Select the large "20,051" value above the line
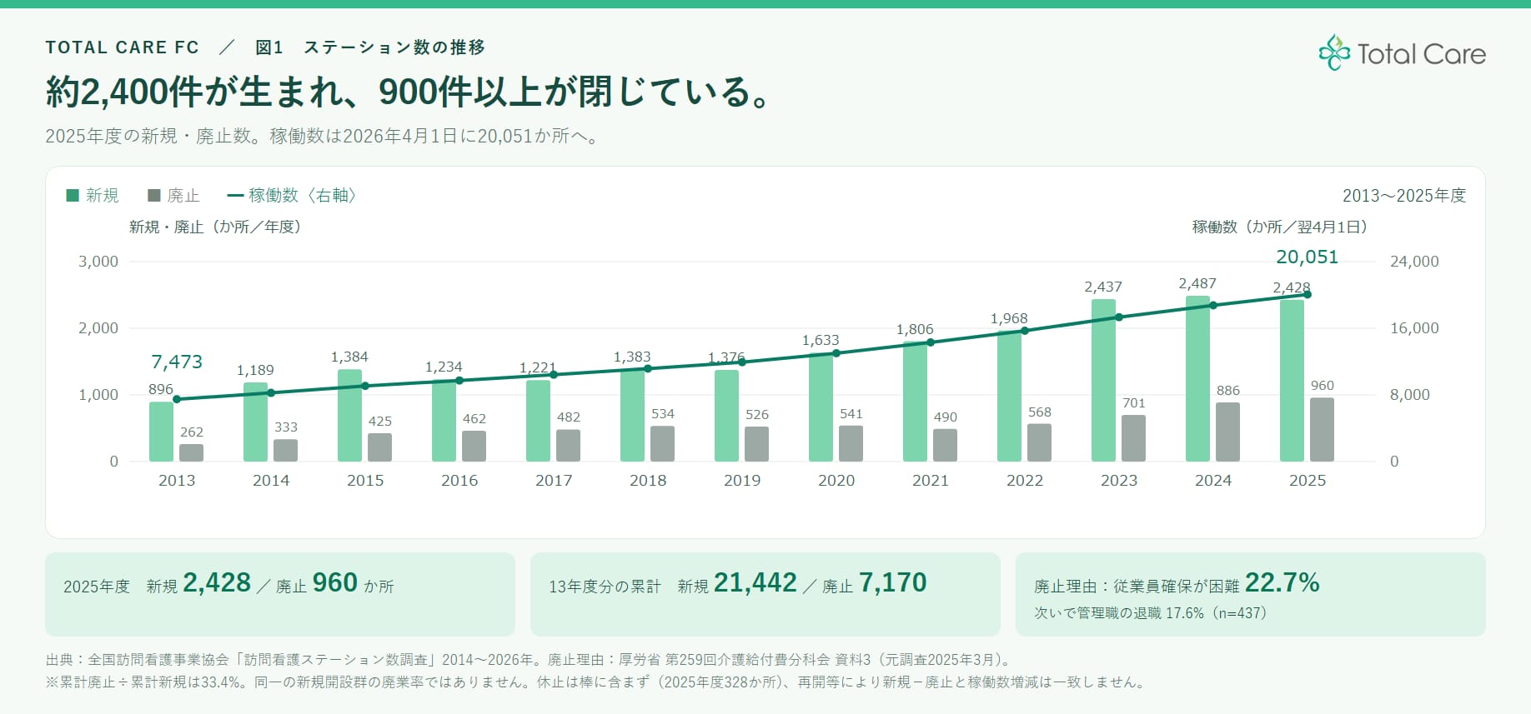The width and height of the screenshot is (1531, 714). (1307, 257)
